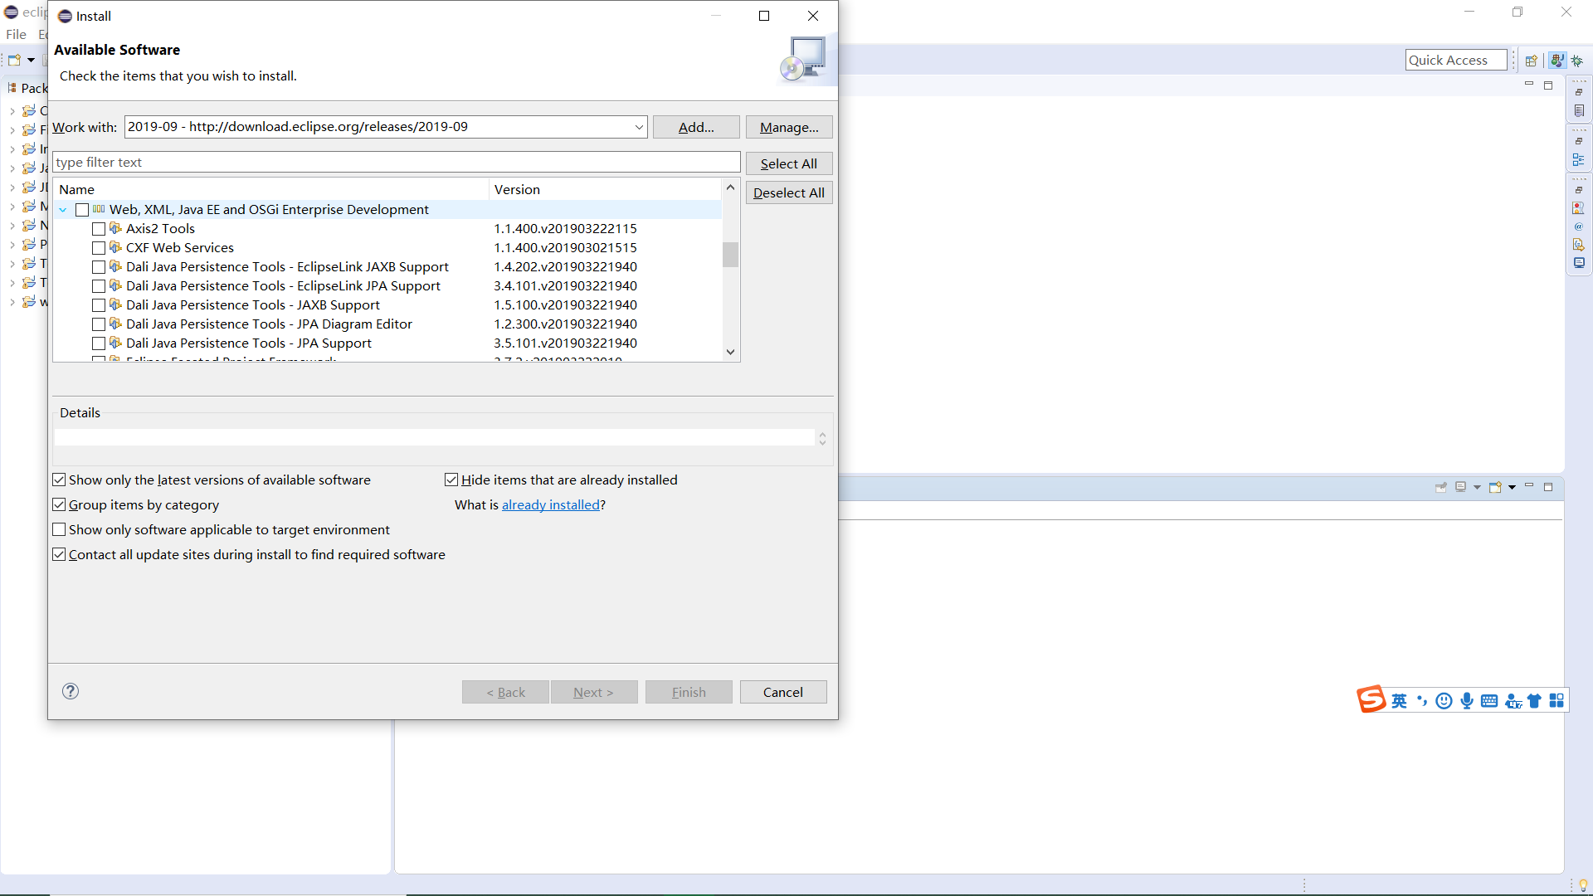Toggle Show only the latest versions checkbox
The image size is (1593, 896).
(x=59, y=480)
